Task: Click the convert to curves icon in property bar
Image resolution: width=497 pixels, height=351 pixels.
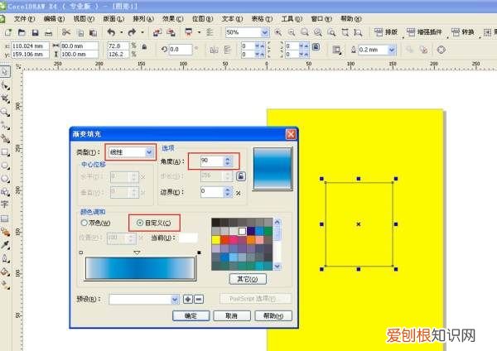Action: pyautogui.click(x=441, y=50)
